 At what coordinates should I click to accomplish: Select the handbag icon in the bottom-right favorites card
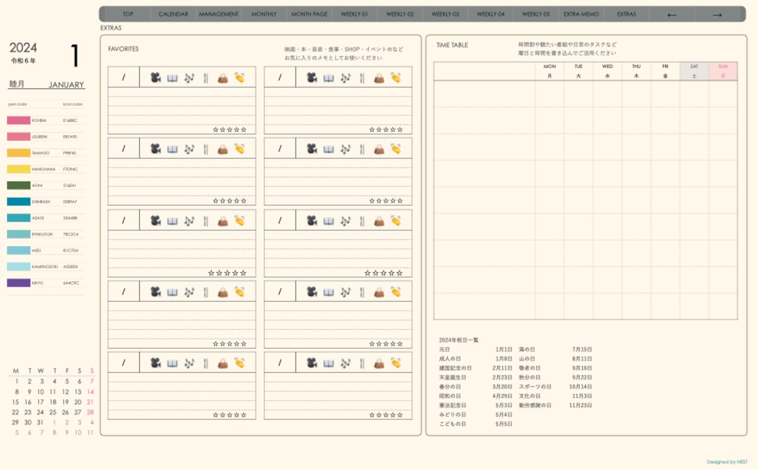(x=379, y=363)
